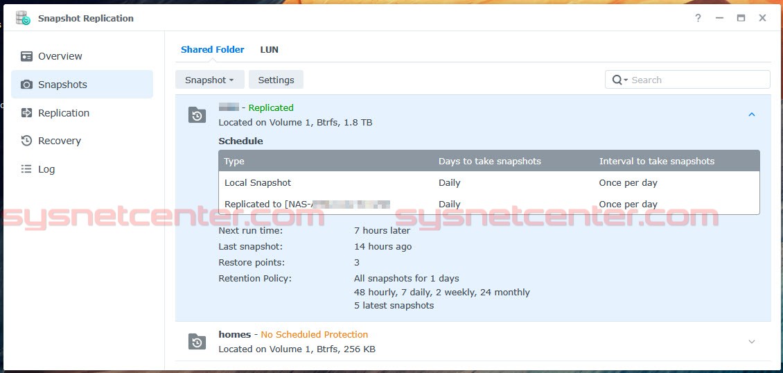Show the Log page

[82, 169]
